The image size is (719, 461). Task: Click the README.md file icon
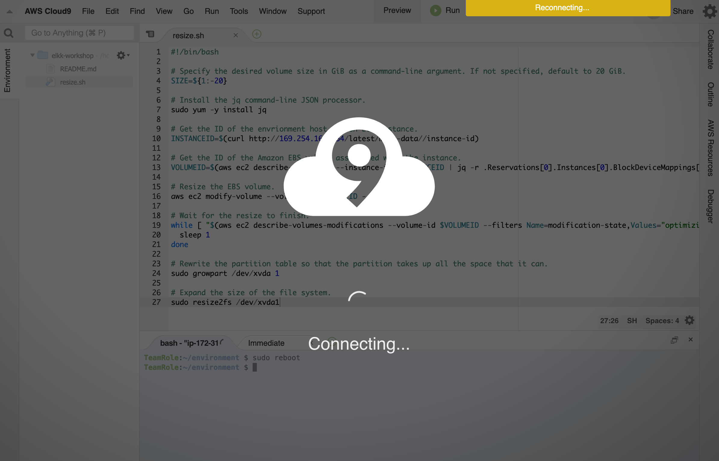(51, 69)
